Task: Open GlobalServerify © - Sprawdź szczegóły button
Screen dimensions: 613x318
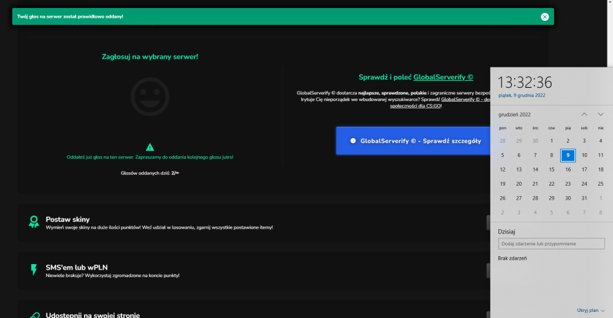Action: coord(413,141)
